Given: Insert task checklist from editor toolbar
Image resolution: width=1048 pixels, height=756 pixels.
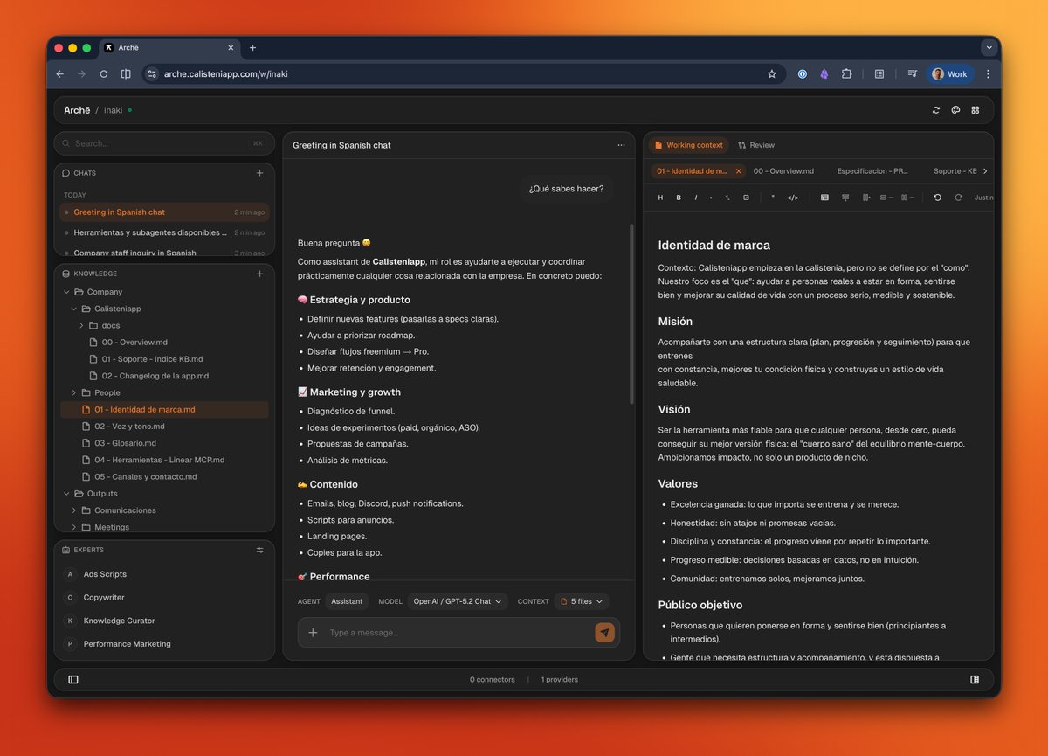Looking at the screenshot, I should coord(746,198).
